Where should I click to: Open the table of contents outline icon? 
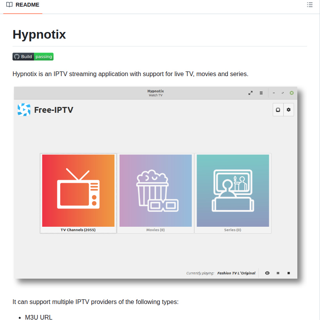click(x=310, y=5)
